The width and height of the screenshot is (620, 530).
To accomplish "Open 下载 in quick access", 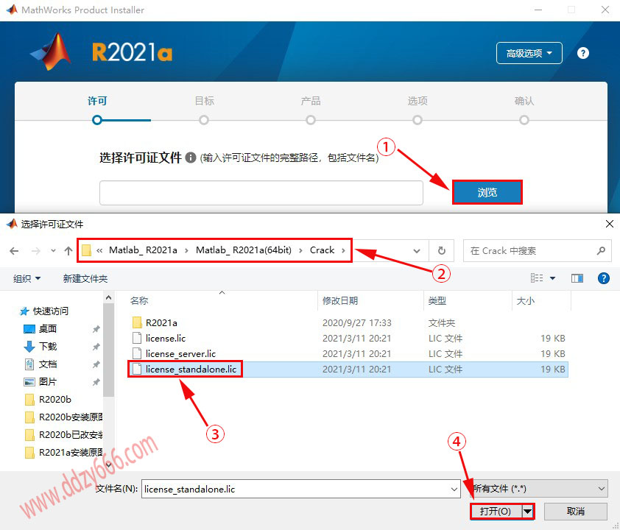I will [x=48, y=347].
